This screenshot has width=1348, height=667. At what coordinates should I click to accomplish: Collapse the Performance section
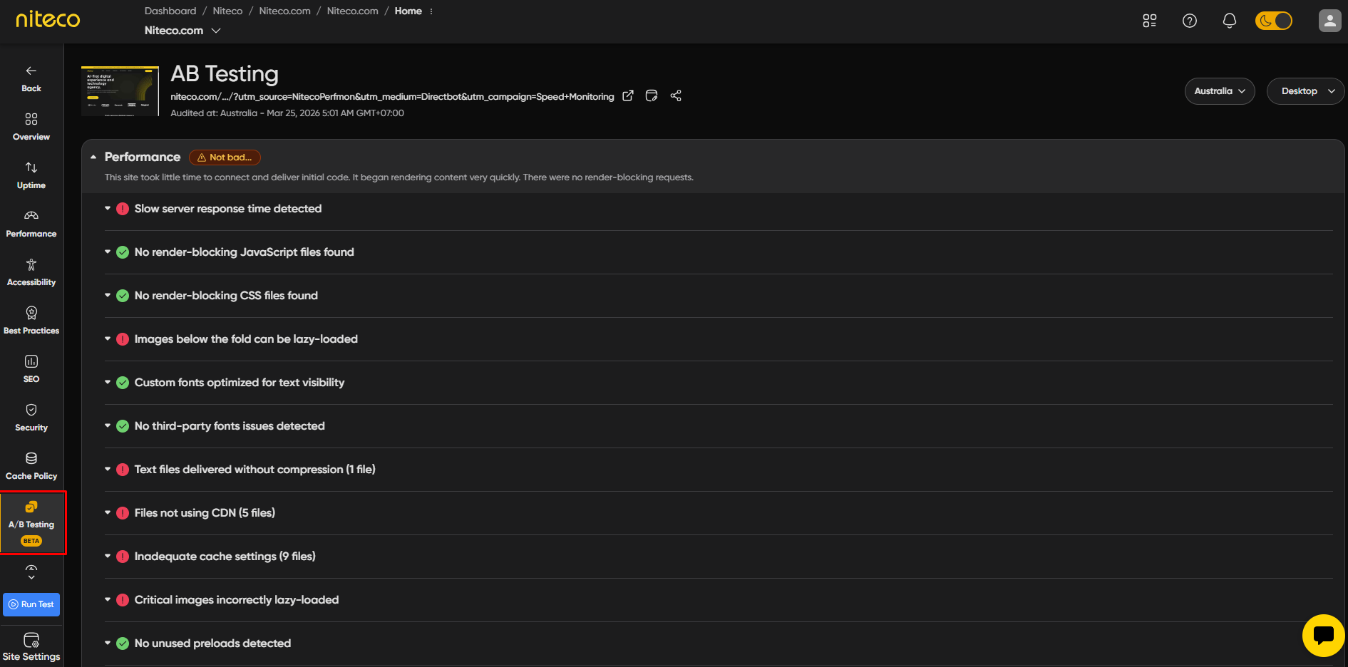click(x=93, y=157)
